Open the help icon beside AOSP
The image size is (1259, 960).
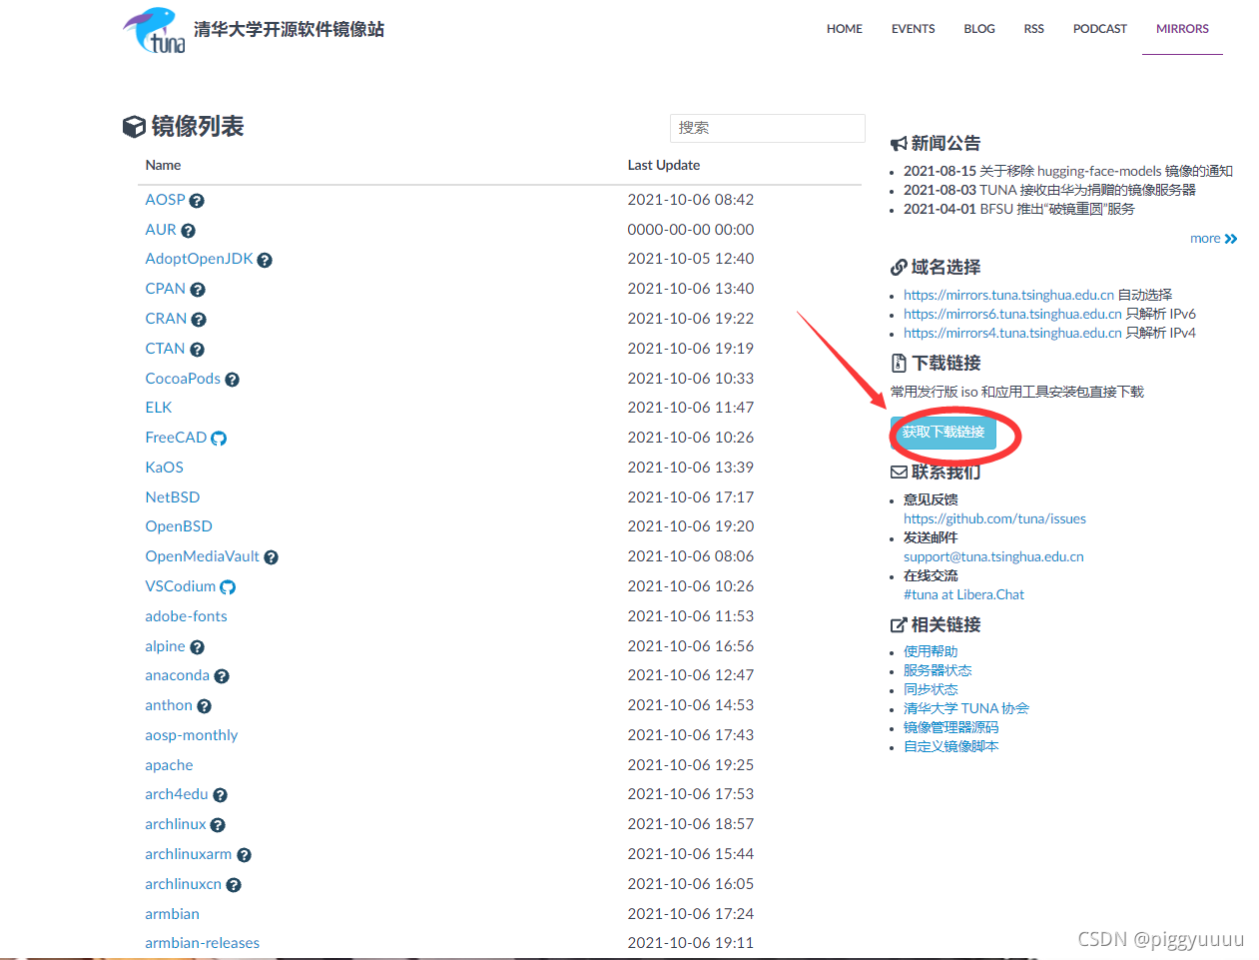tap(197, 201)
